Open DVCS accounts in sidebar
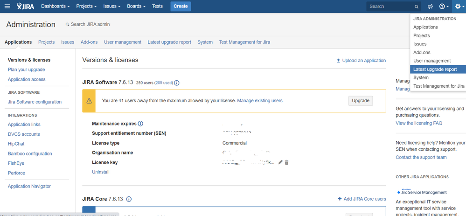The image size is (466, 216). (x=24, y=134)
